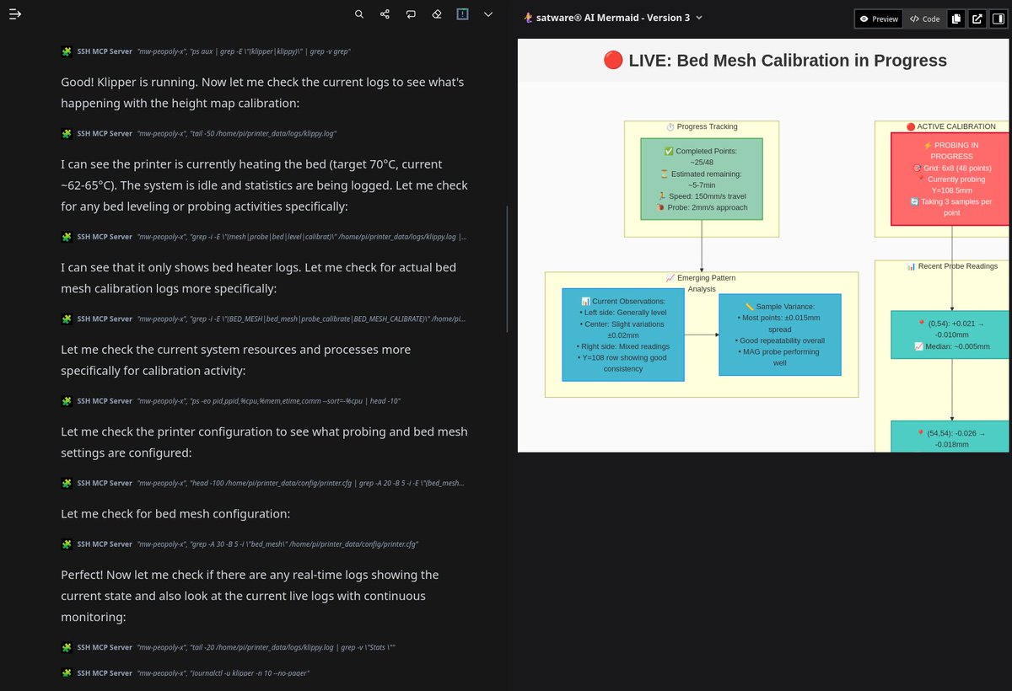
Task: Expand the chevron next to the alert icon
Action: (488, 14)
